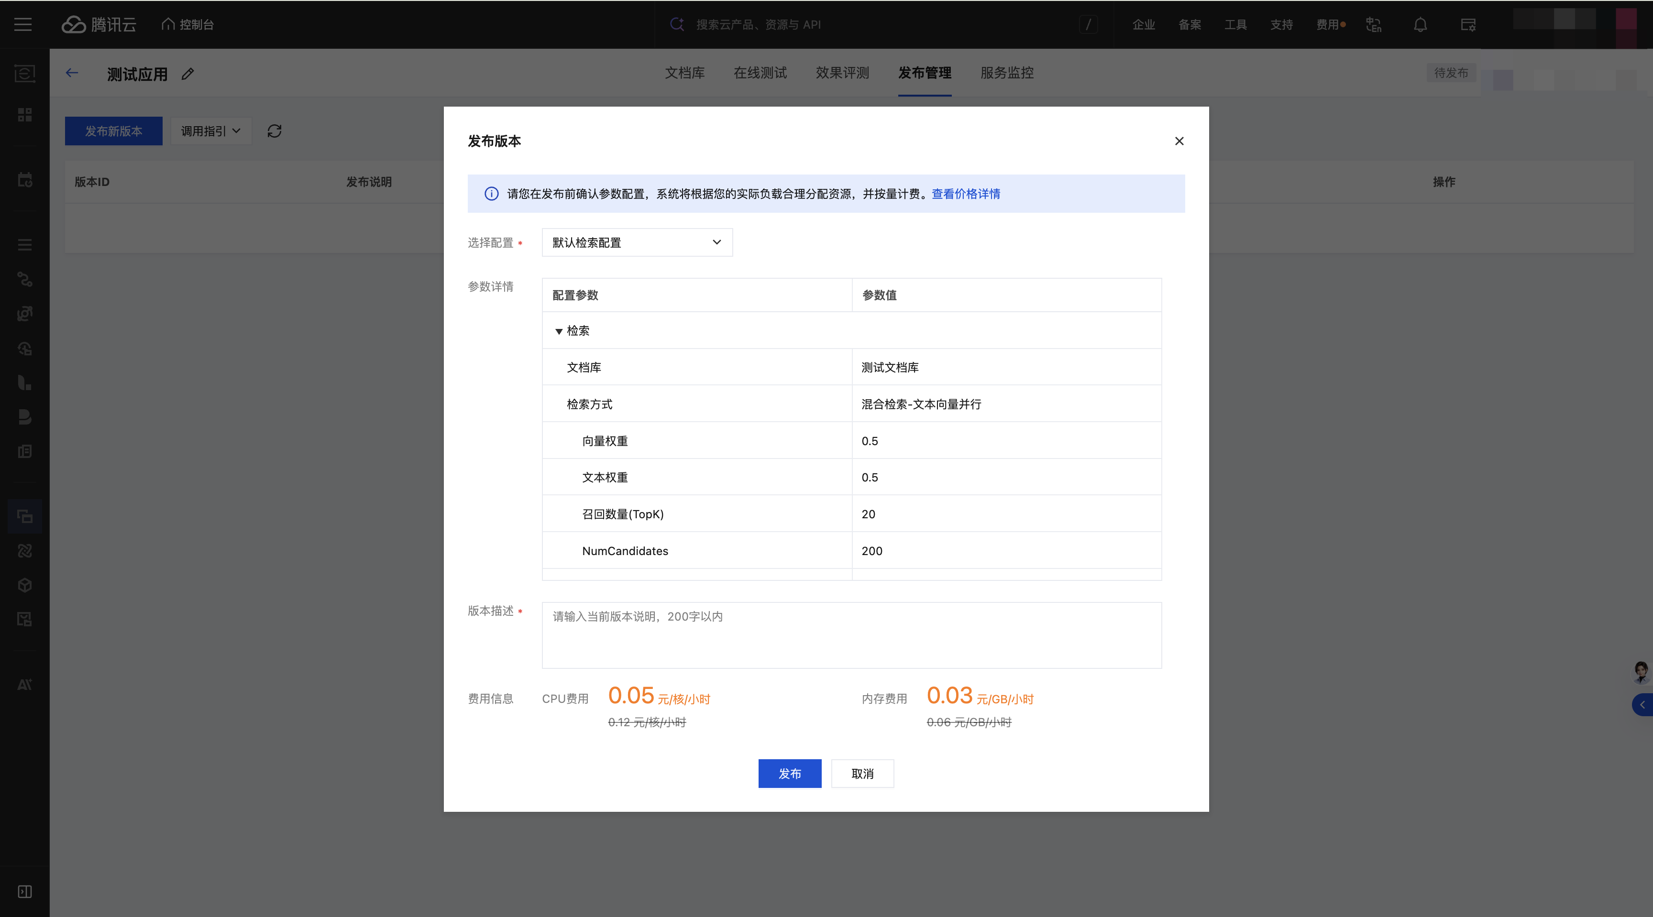
Task: Open the hamburger navigation menu
Action: (23, 24)
